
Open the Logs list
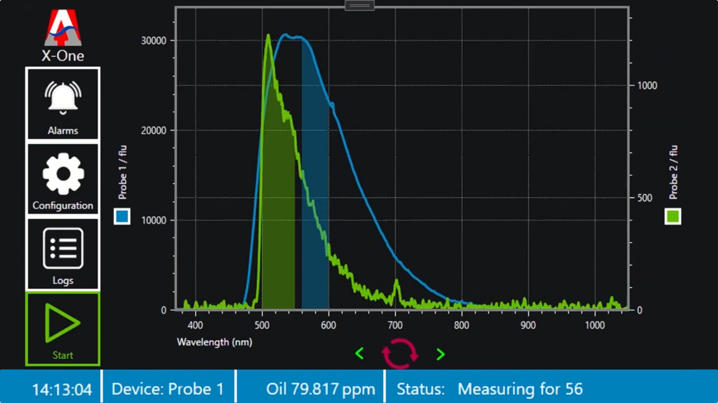tap(63, 253)
